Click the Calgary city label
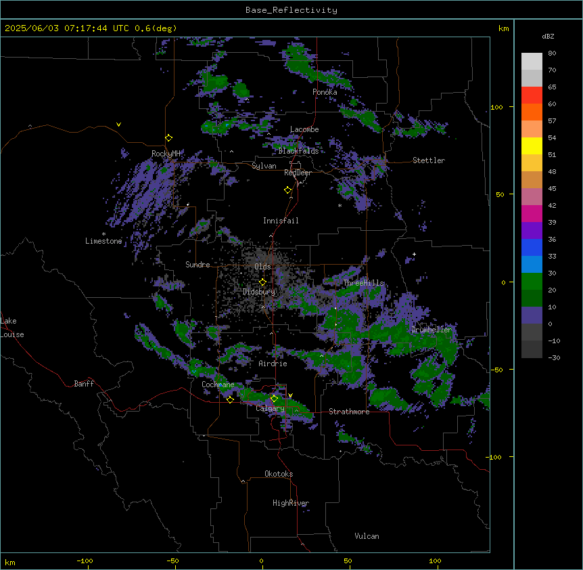The image size is (583, 570). click(270, 408)
